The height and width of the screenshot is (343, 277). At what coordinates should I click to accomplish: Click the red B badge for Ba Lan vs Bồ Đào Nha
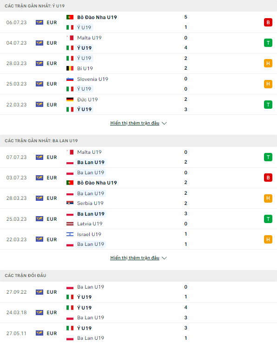coord(268,178)
